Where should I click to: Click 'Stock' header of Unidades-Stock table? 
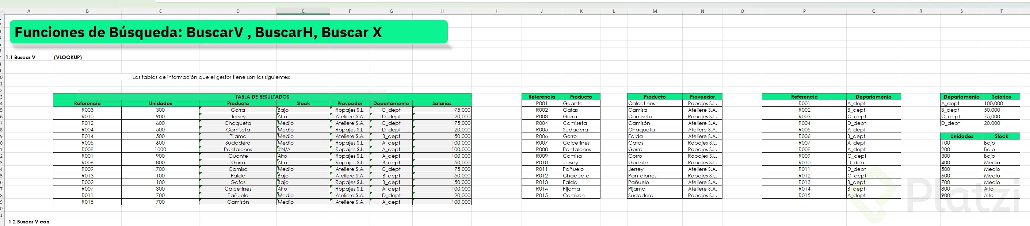(1001, 137)
